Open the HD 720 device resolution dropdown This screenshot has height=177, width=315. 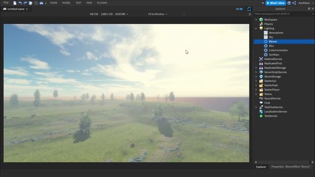pos(109,14)
